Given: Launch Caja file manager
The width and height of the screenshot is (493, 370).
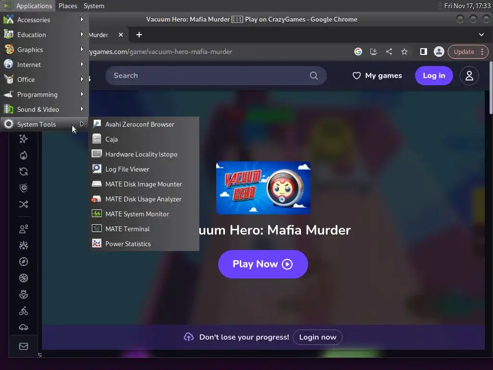Looking at the screenshot, I should pyautogui.click(x=143, y=139).
